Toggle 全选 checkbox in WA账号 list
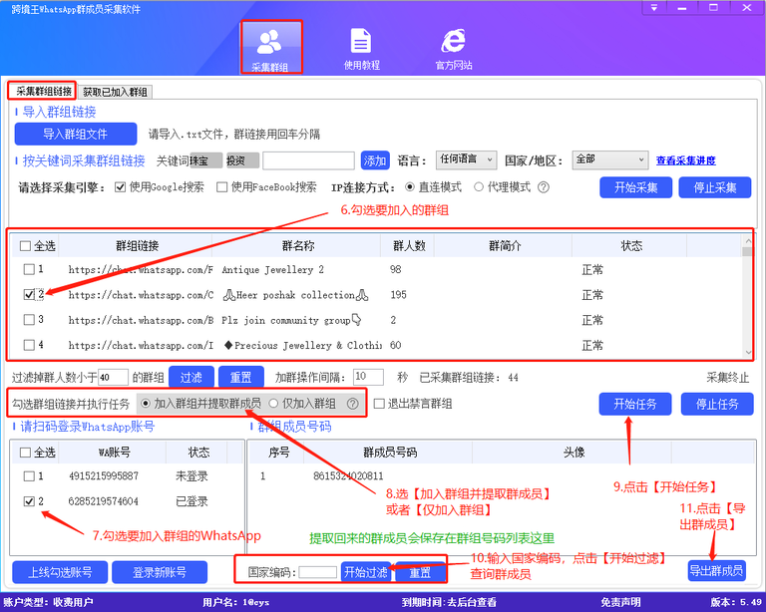This screenshot has height=612, width=766. (25, 453)
